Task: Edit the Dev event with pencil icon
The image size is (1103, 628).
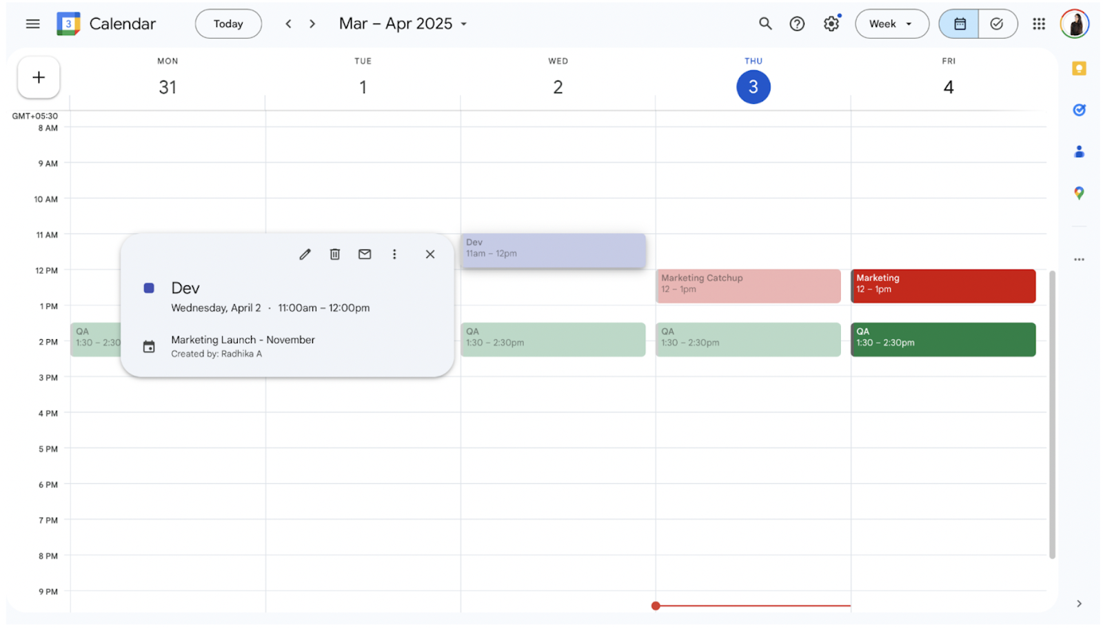Action: coord(305,254)
